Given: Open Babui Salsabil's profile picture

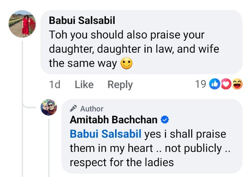Looking at the screenshot, I should pyautogui.click(x=23, y=24).
